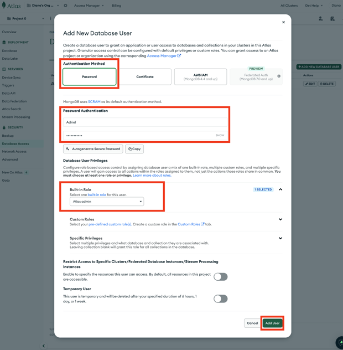Open Advanced in the sidebar

pos(10,159)
